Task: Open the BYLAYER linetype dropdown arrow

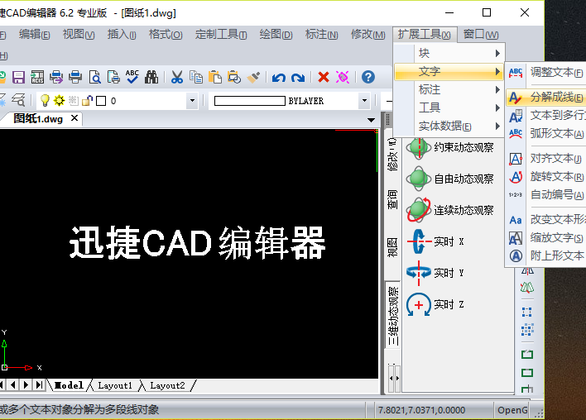Action: coord(364,100)
